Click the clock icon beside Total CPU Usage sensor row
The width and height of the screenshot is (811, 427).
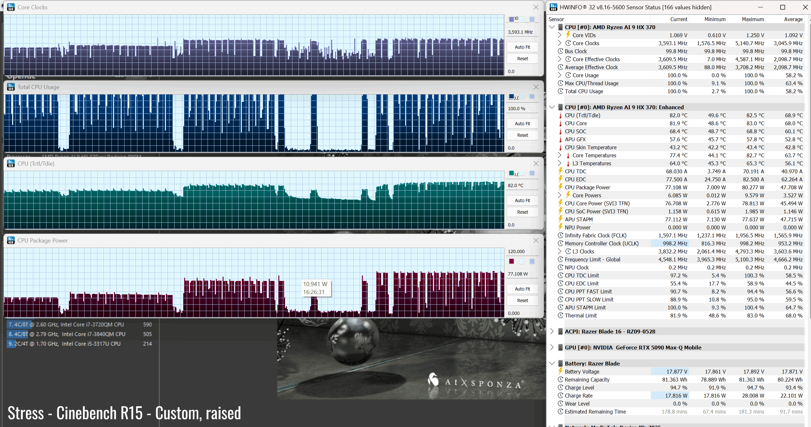(560, 91)
